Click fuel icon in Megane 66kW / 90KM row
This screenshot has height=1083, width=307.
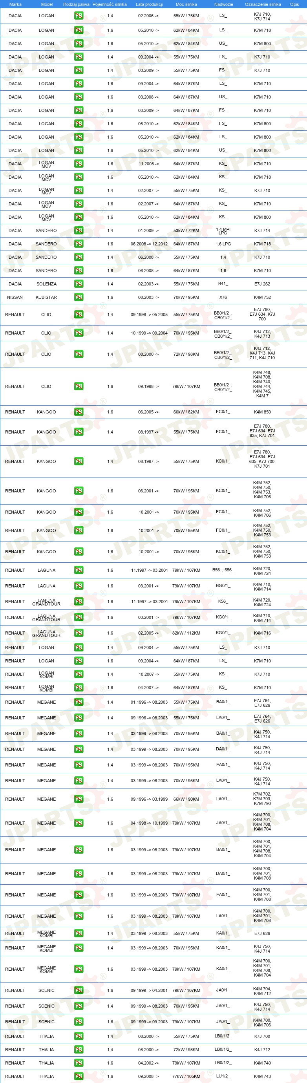(x=79, y=799)
